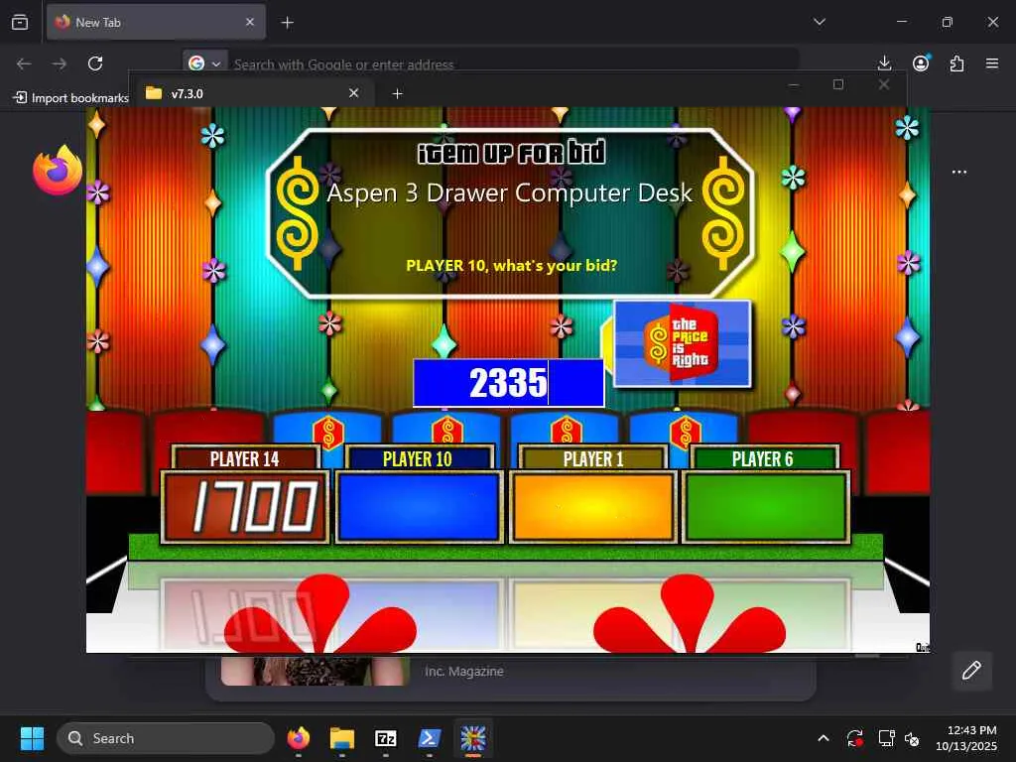Click The Price Is Right logo card

(x=683, y=343)
